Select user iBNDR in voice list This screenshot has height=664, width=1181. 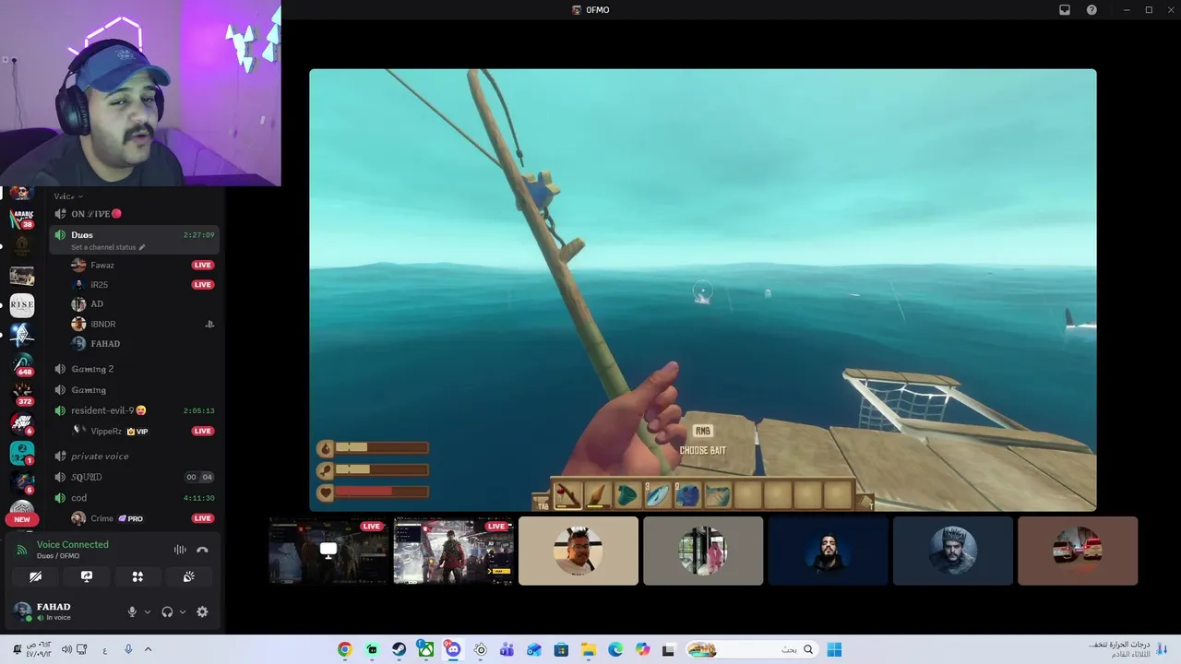coord(142,324)
